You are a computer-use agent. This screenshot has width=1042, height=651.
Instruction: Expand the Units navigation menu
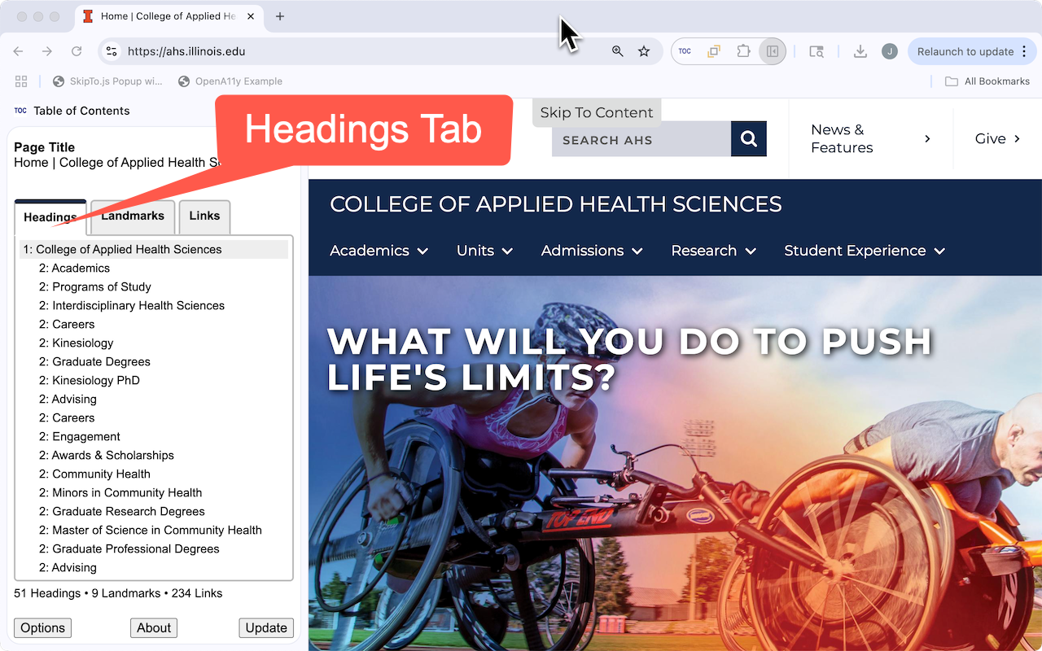(484, 251)
